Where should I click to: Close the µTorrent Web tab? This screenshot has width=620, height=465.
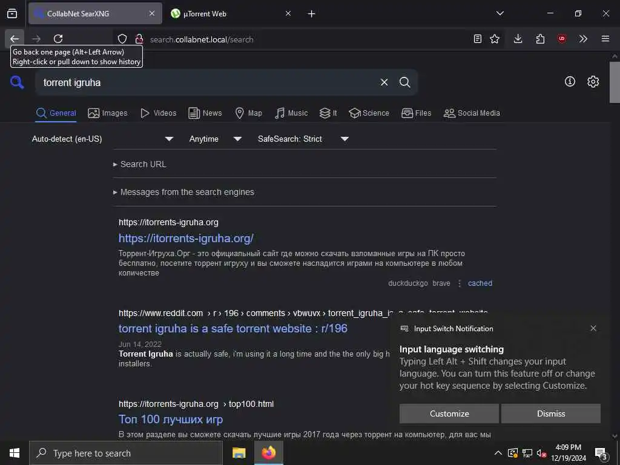point(288,13)
